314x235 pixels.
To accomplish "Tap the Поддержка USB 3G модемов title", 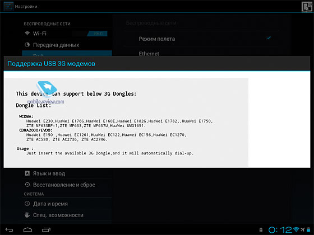I will pos(51,64).
